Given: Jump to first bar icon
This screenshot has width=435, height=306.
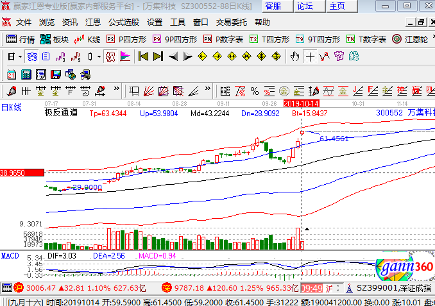Looking at the screenshot, I should (x=143, y=56).
